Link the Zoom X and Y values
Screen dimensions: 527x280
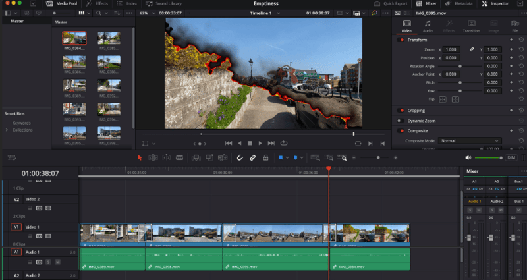tap(472, 49)
